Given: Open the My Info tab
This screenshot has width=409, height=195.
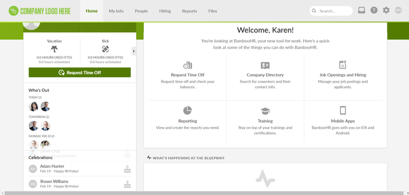Looking at the screenshot, I should tap(116, 11).
